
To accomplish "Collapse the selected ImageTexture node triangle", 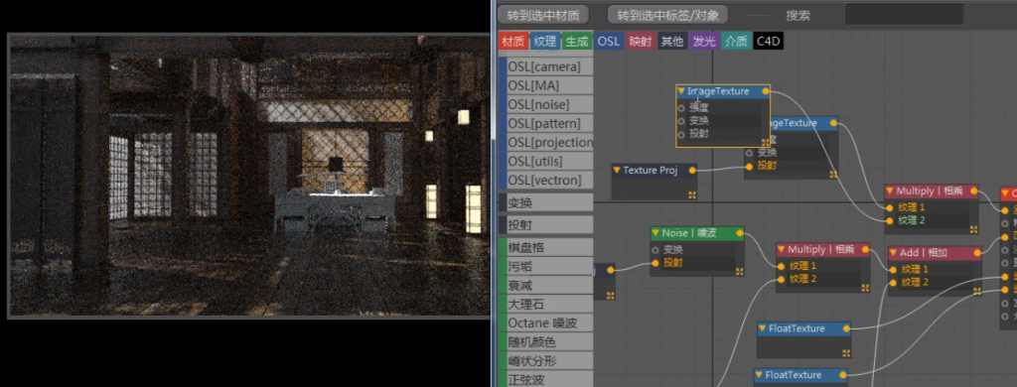I will tap(681, 91).
